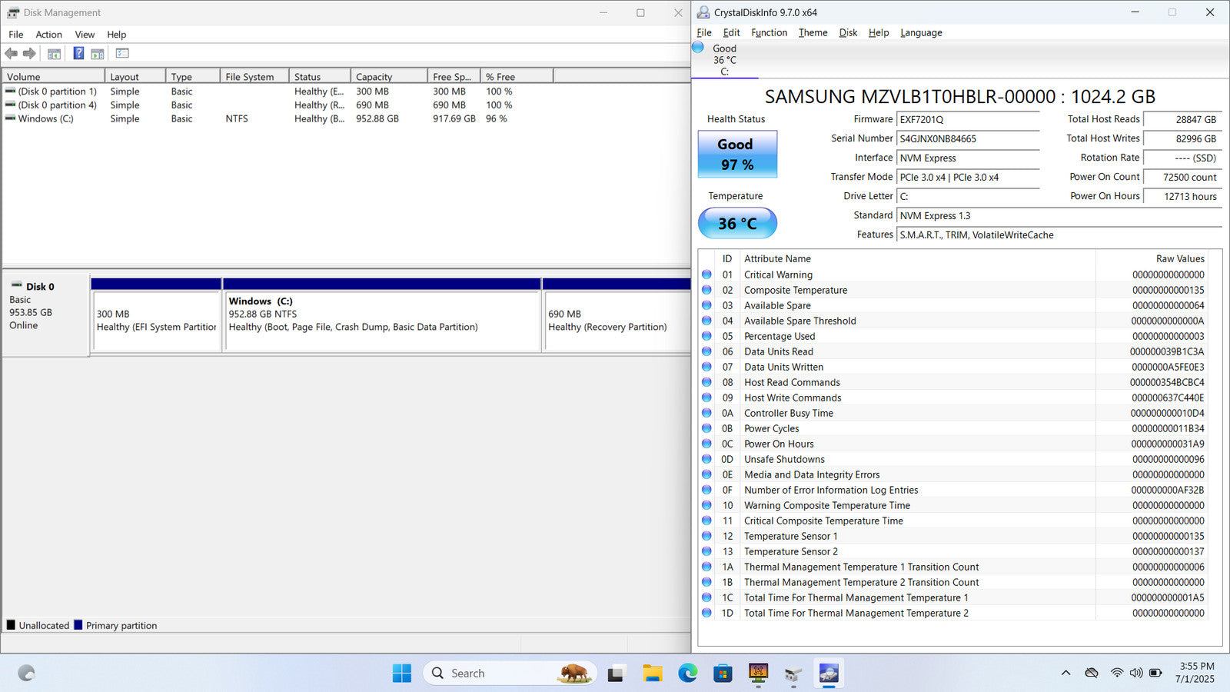Click the Settings checklist toolbar icon
The height and width of the screenshot is (692, 1230).
click(x=122, y=54)
